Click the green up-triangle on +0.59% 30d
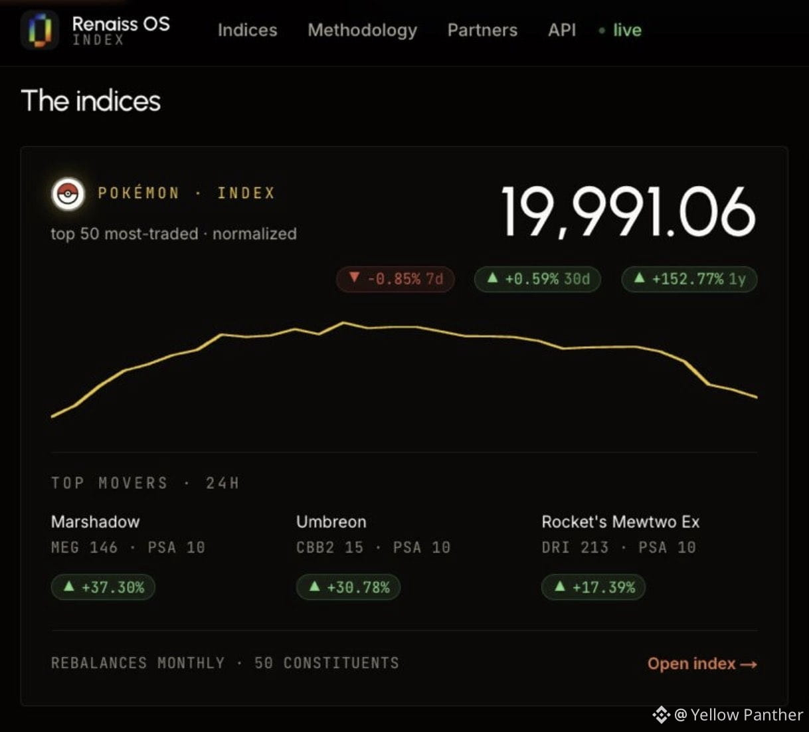The width and height of the screenshot is (809, 732). 492,278
